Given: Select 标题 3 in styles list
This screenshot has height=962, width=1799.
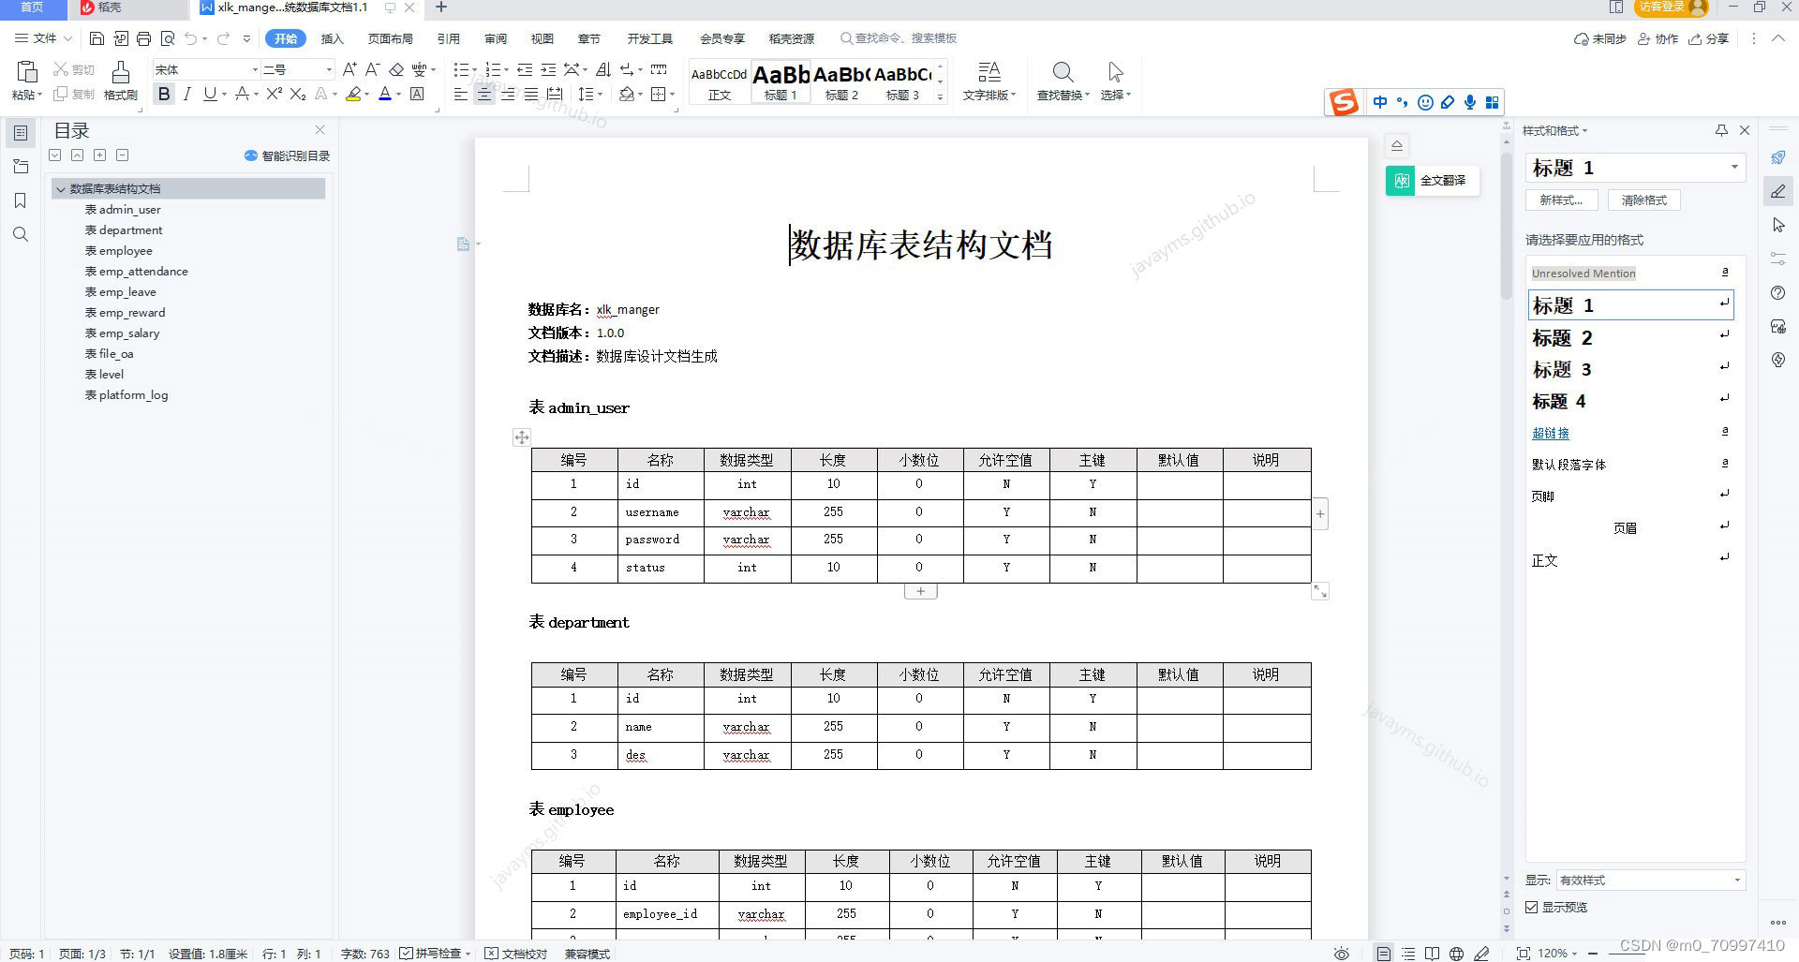Looking at the screenshot, I should [1630, 369].
